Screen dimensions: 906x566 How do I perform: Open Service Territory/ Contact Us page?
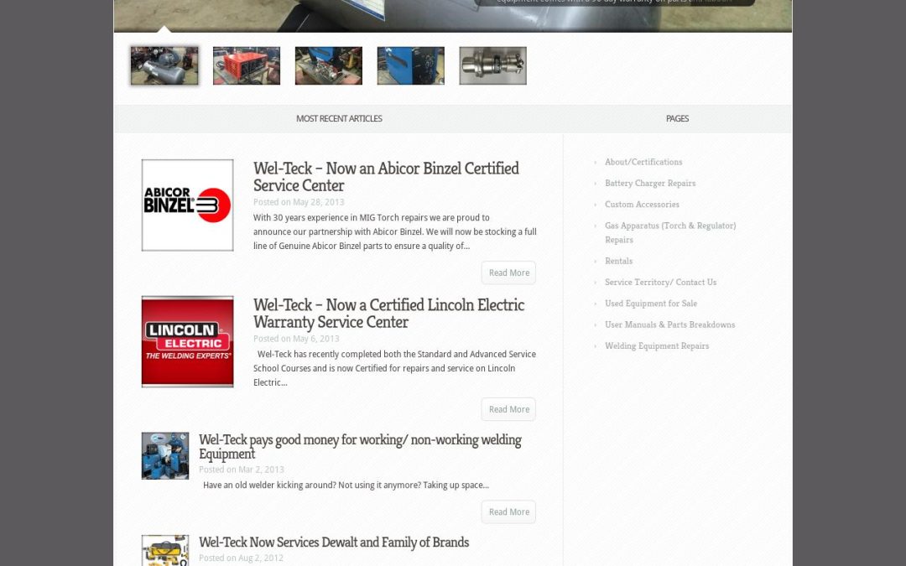[x=660, y=283]
